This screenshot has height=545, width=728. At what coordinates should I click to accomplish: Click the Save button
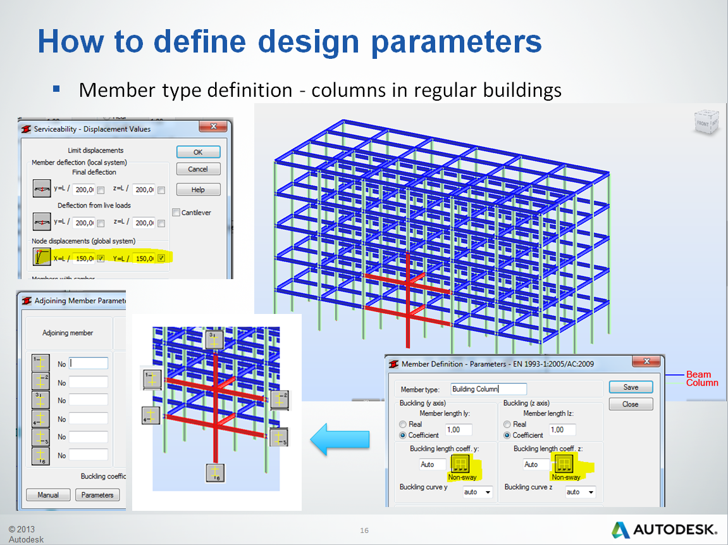point(632,387)
